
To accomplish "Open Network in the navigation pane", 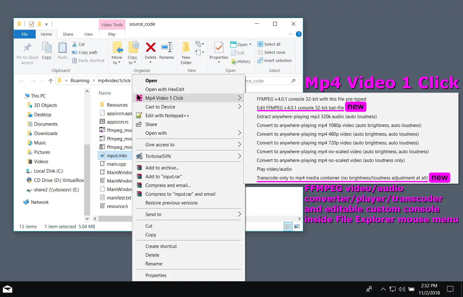I will [x=40, y=202].
